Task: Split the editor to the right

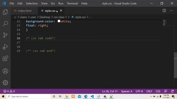Action: [164, 11]
